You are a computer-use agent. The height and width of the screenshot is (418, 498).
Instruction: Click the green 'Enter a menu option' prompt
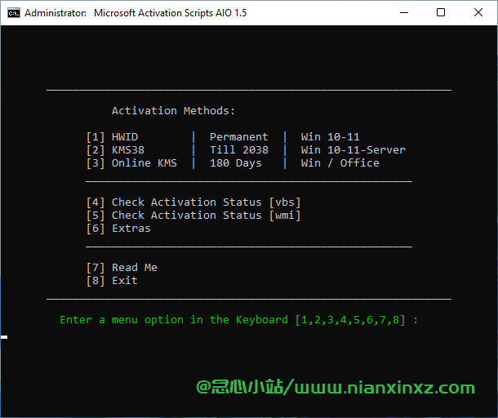238,320
